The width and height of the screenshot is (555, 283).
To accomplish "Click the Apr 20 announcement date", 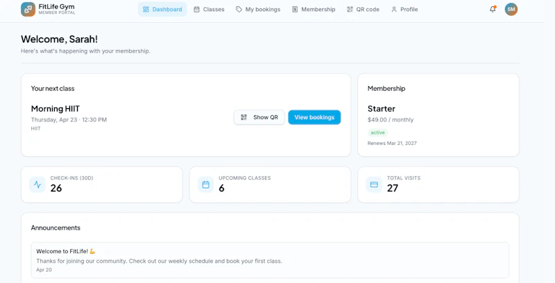I will 44,270.
